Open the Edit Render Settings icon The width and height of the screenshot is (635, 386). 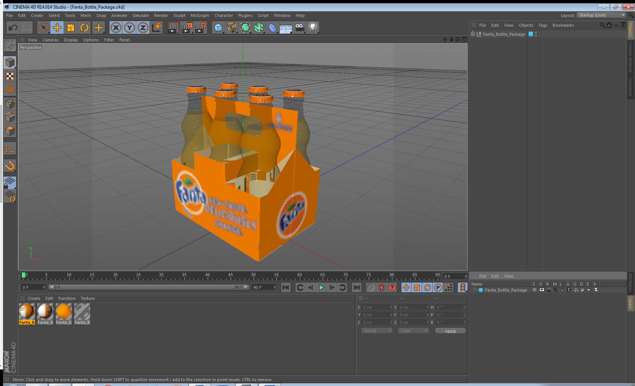[x=201, y=27]
